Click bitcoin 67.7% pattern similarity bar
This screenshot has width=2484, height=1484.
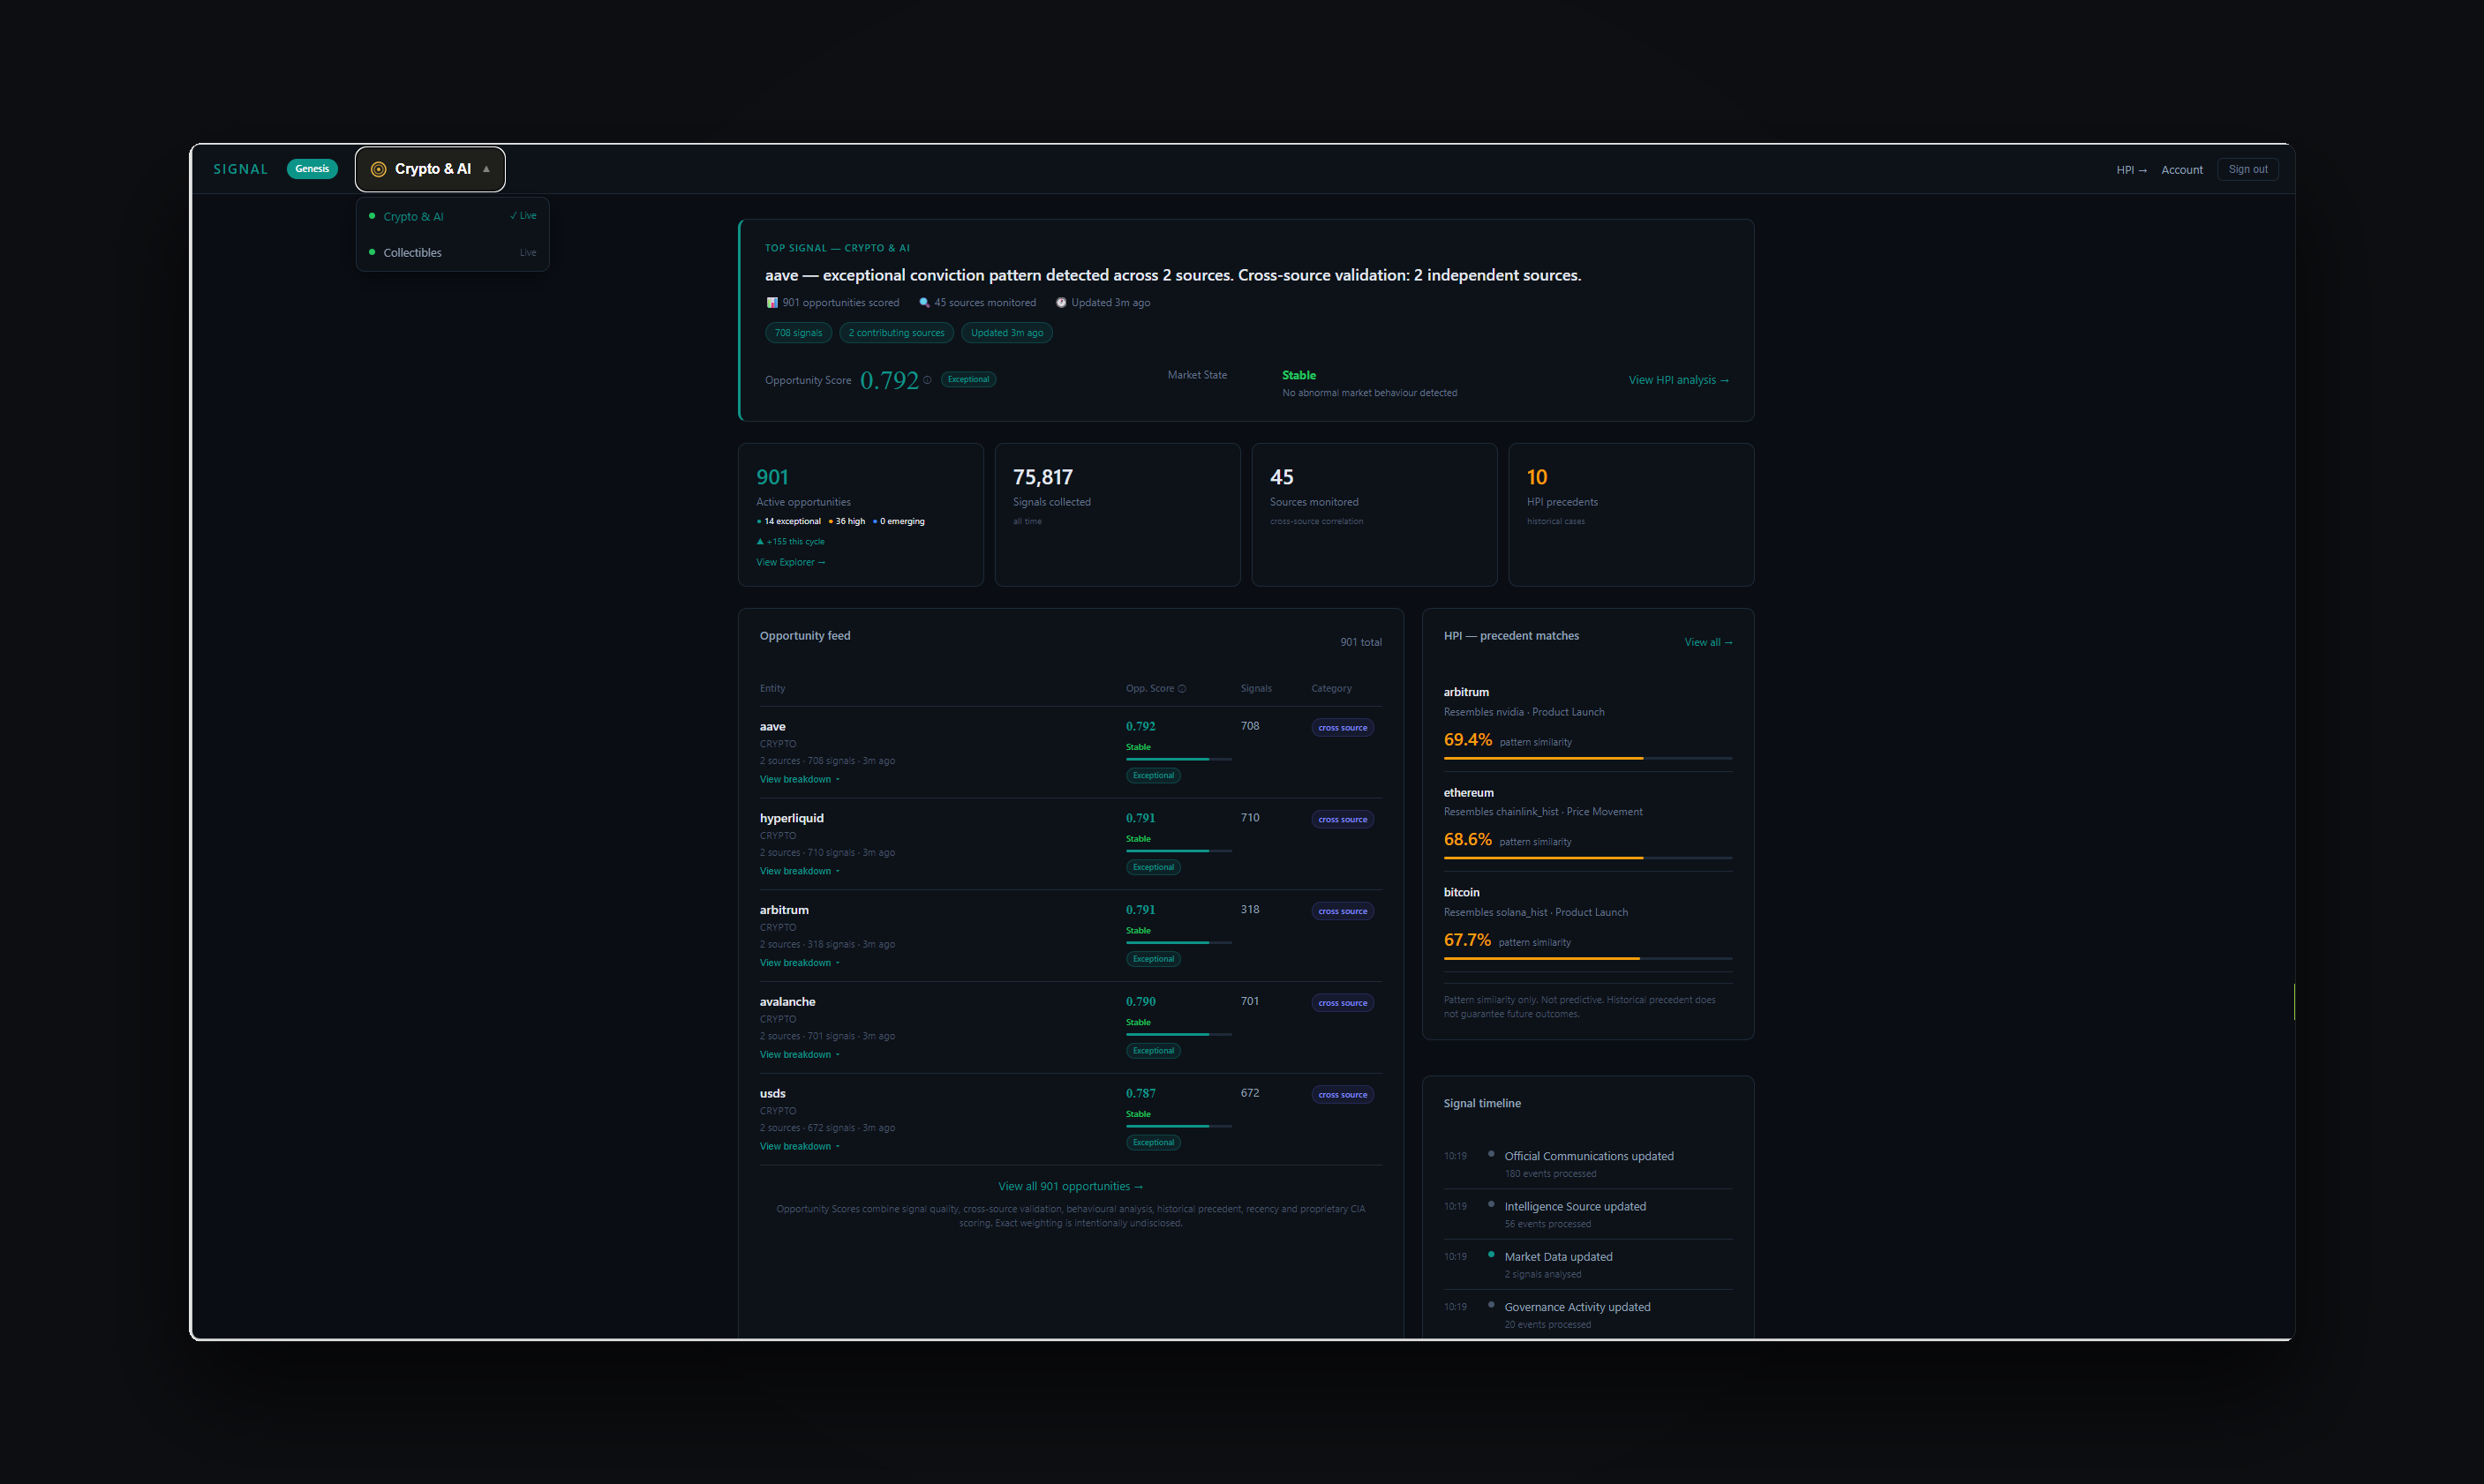[x=1588, y=959]
